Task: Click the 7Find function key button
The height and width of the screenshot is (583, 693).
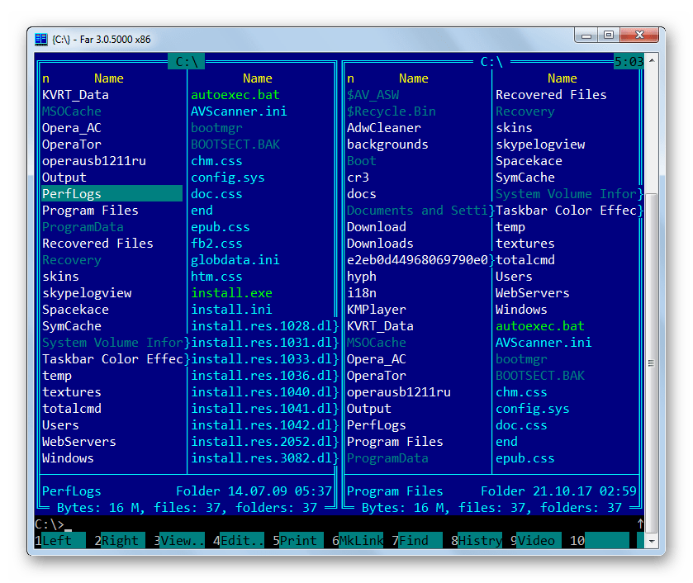Action: coord(417,541)
